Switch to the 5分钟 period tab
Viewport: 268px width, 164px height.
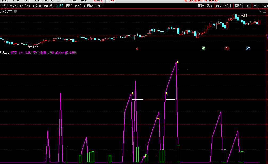[x=13, y=6]
